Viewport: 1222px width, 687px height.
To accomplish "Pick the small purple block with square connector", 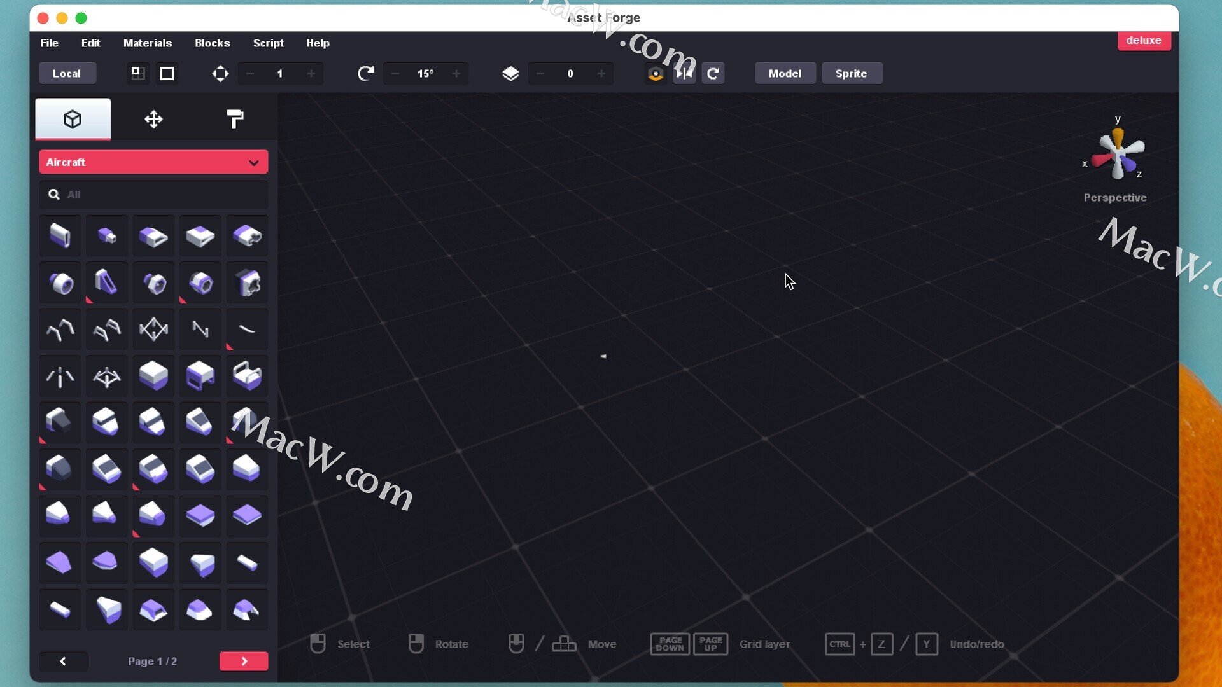I will point(107,236).
